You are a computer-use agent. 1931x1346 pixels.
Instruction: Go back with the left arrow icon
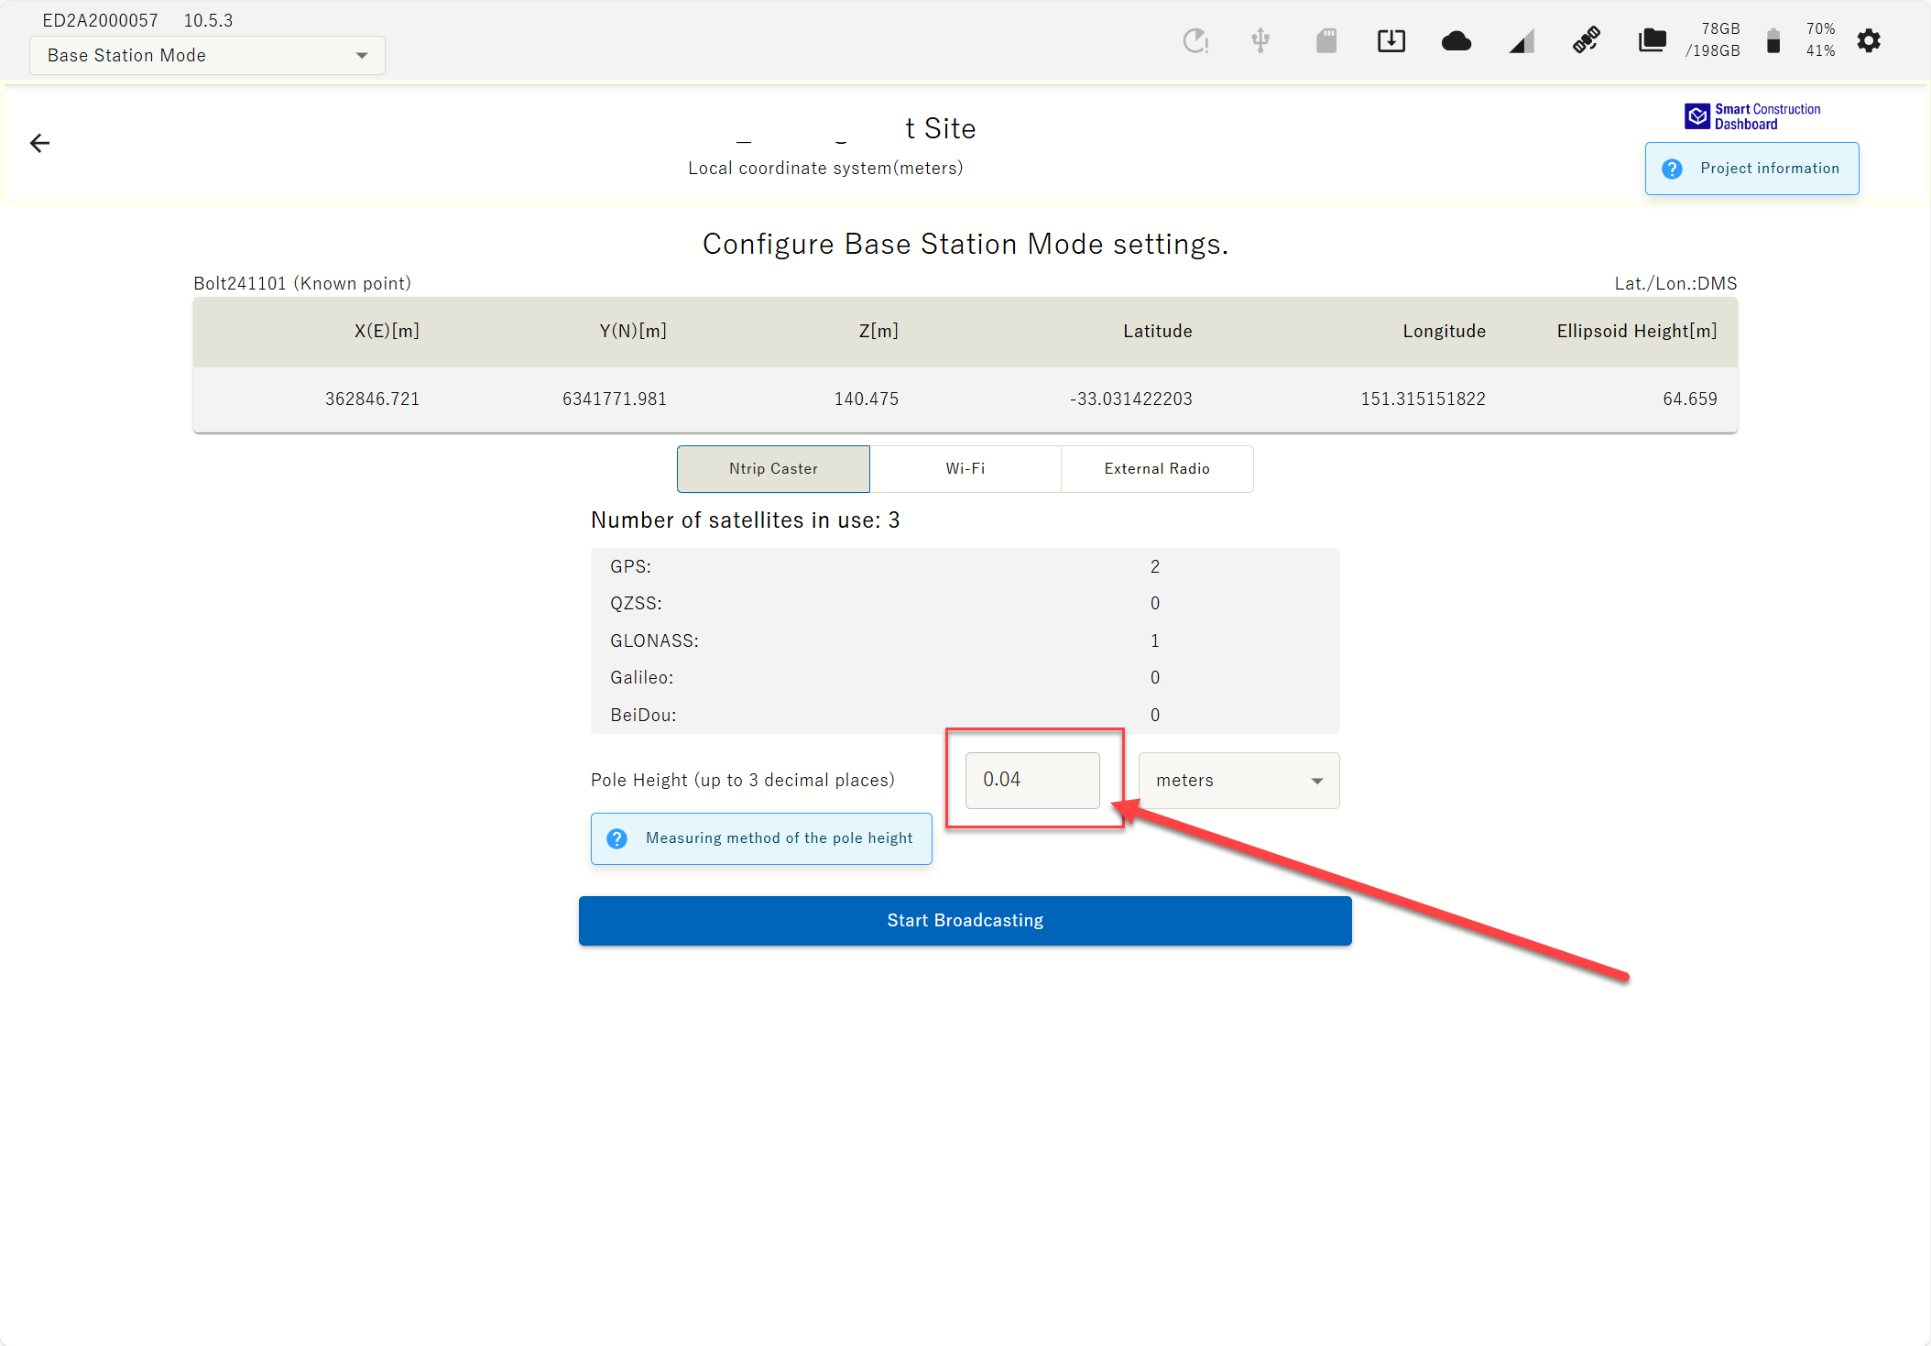pos(39,143)
